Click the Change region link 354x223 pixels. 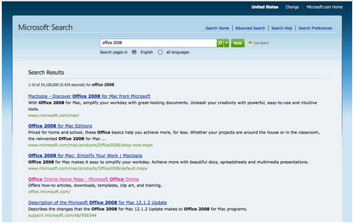(292, 7)
